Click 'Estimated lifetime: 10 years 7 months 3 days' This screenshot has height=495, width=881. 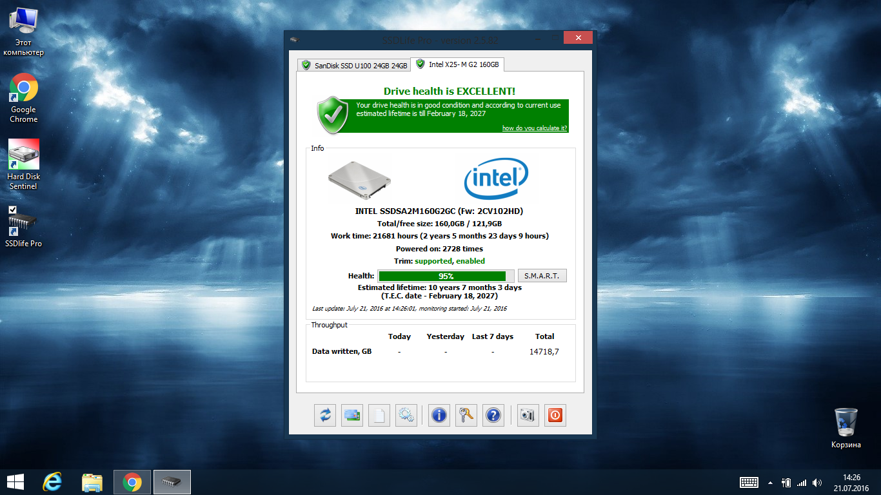(440, 287)
